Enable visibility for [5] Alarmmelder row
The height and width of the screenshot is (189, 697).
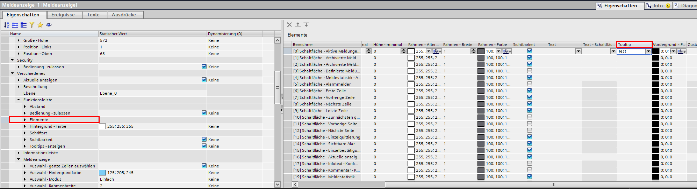point(530,84)
